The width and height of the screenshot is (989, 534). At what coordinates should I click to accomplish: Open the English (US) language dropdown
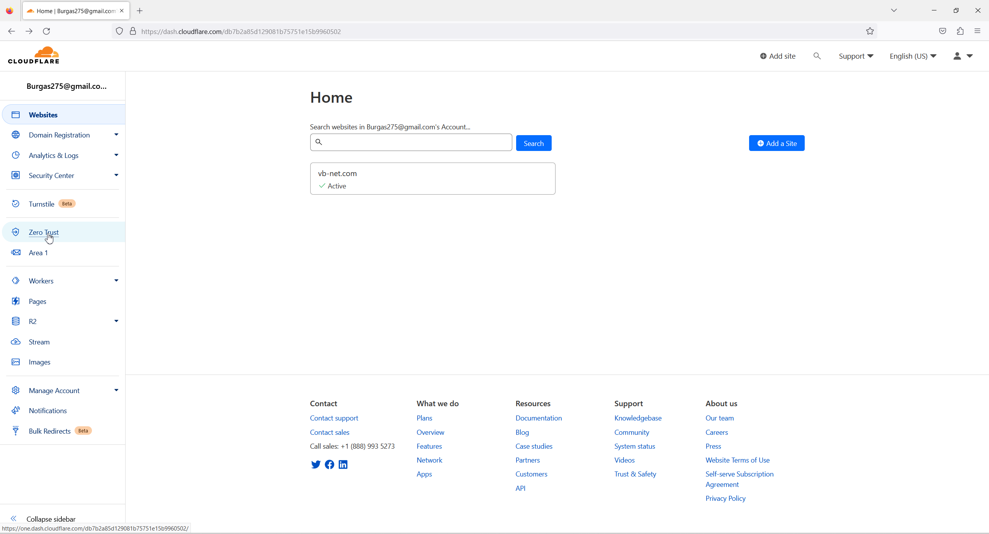[913, 56]
